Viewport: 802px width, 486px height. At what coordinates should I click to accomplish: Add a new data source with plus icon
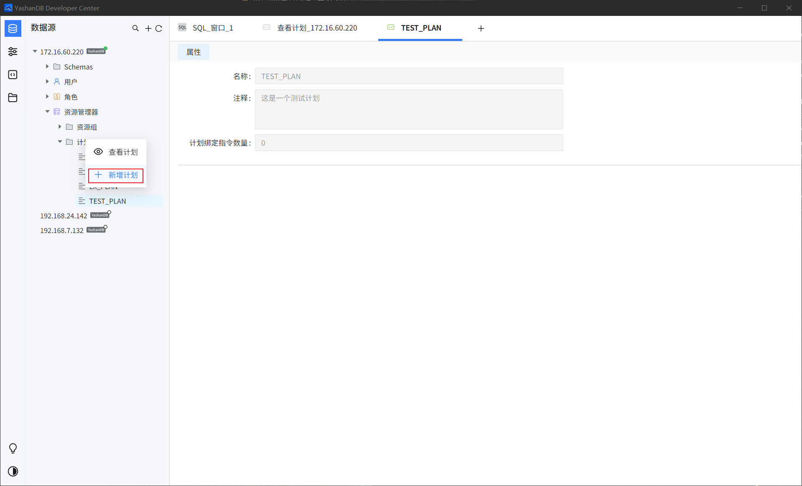click(148, 28)
